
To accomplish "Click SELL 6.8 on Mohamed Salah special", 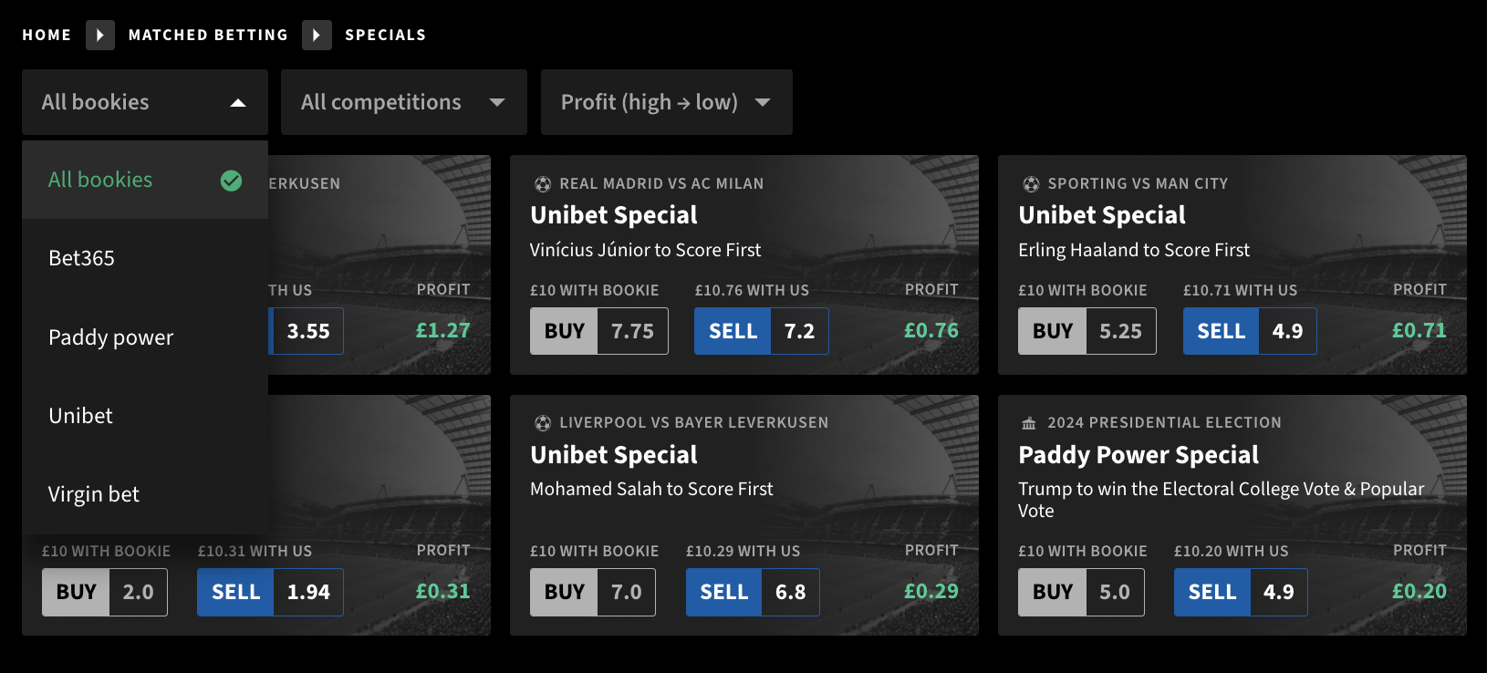I will pos(753,592).
